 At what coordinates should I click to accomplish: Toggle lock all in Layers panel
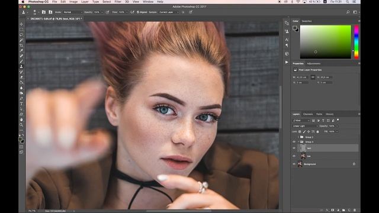coord(317,131)
